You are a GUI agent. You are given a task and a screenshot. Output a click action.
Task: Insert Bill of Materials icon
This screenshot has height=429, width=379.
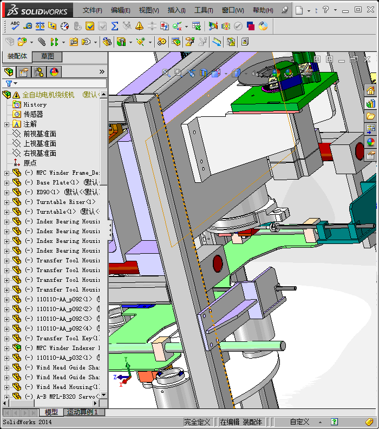click(176, 42)
